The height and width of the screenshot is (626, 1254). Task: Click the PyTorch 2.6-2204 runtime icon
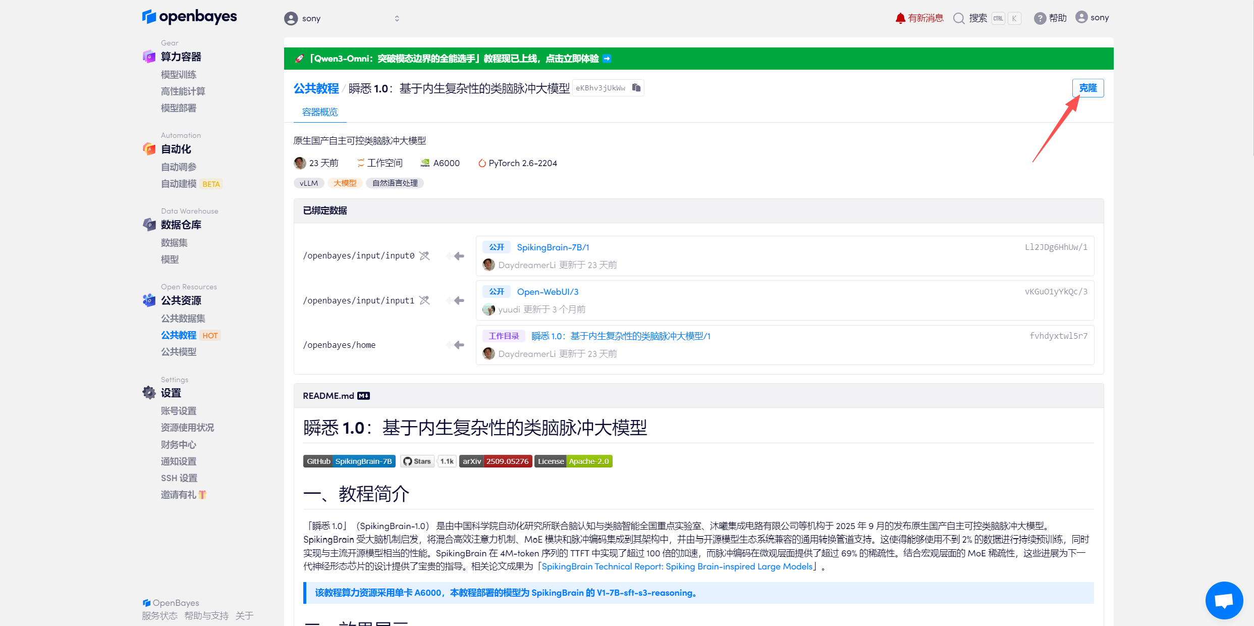tap(482, 163)
